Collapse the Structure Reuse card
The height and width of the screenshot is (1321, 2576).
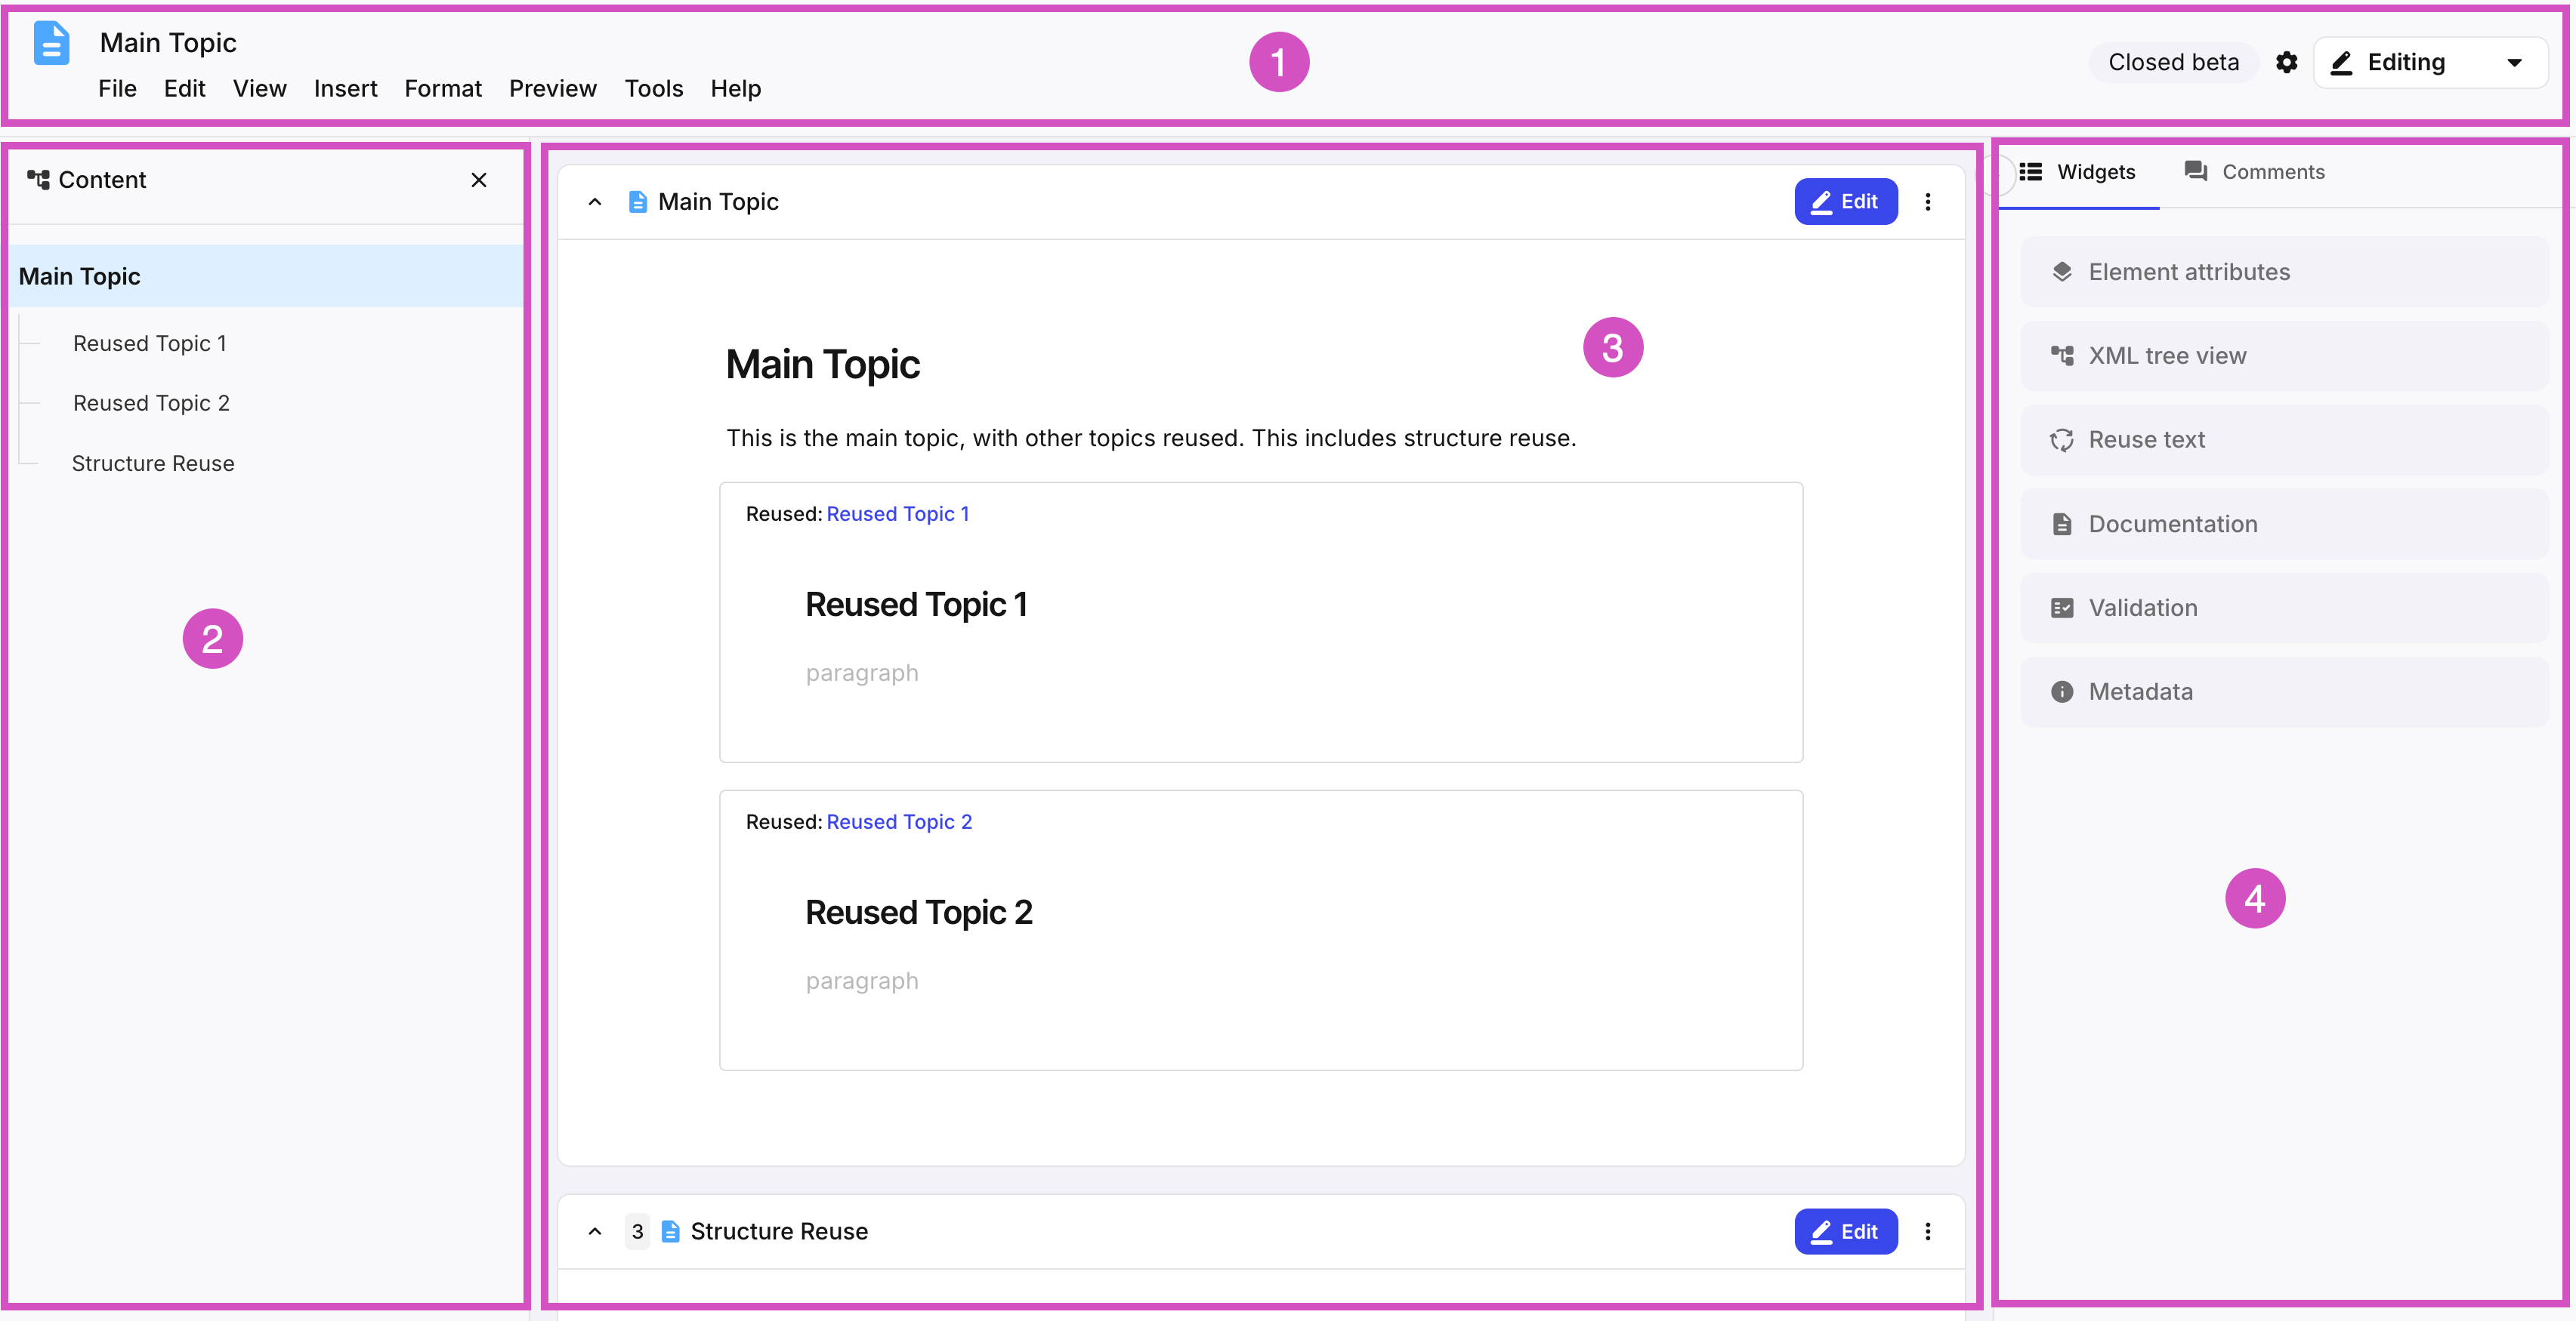click(595, 1231)
